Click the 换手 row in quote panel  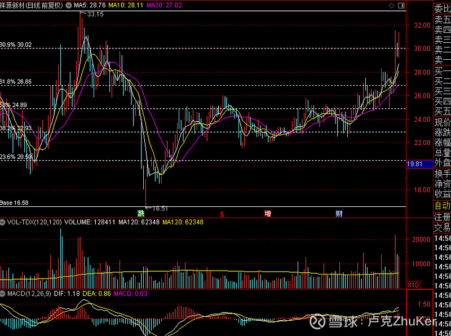tap(443, 174)
